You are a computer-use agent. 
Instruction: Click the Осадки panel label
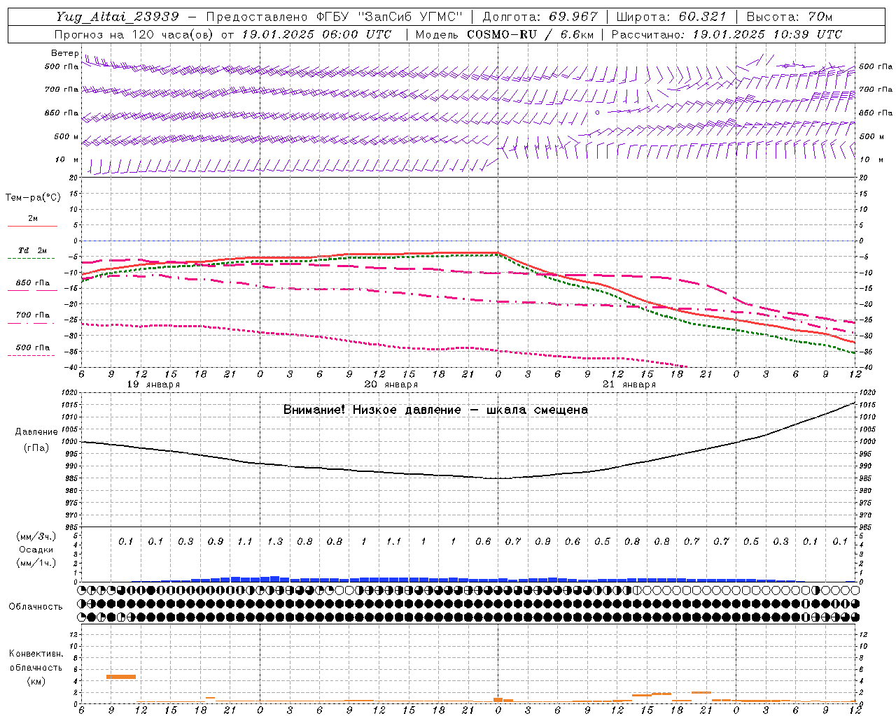point(36,550)
